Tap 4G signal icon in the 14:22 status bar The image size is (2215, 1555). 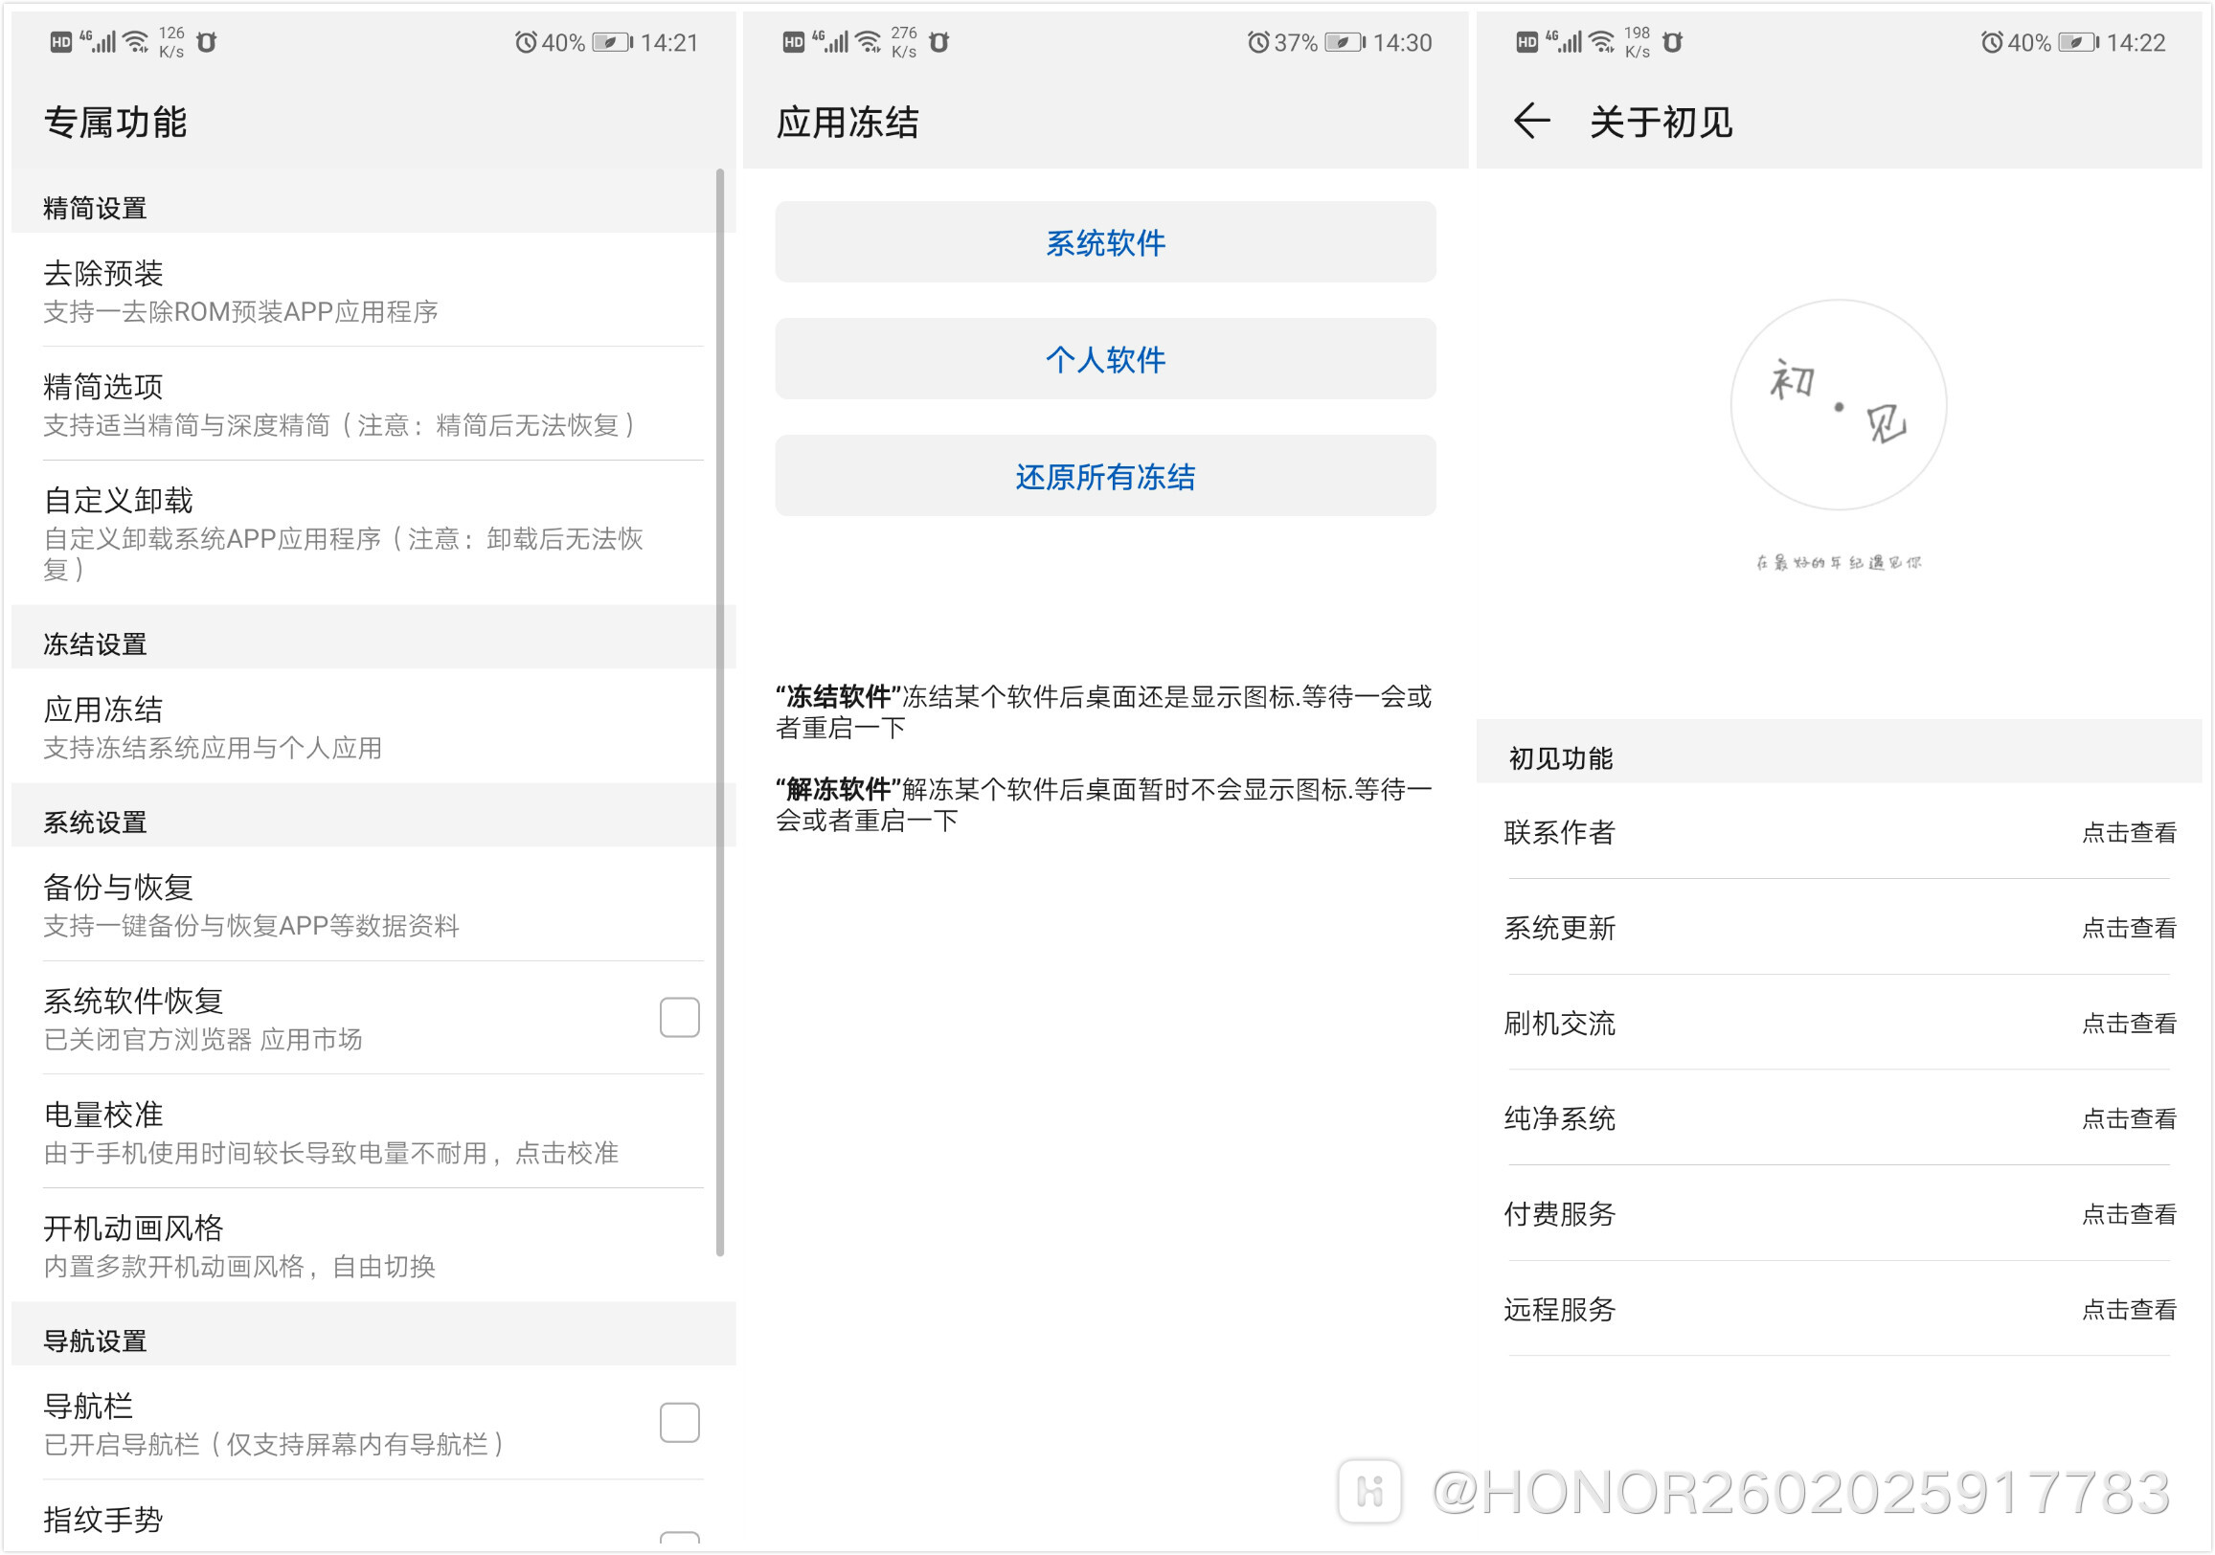pyautogui.click(x=1564, y=41)
